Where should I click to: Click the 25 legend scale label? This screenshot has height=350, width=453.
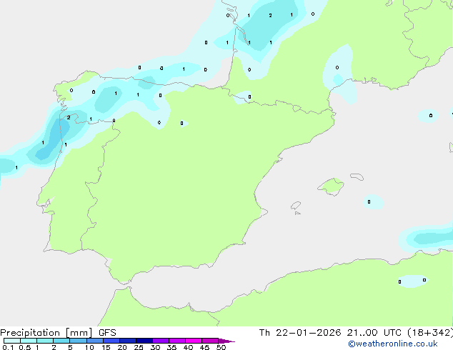click(x=139, y=347)
